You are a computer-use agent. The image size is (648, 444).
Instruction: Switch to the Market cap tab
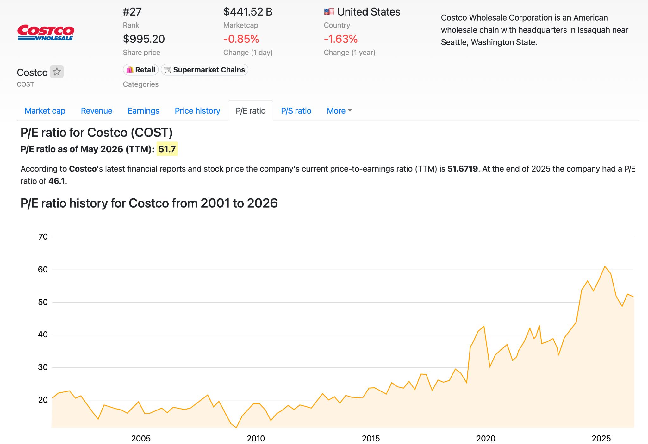tap(45, 111)
